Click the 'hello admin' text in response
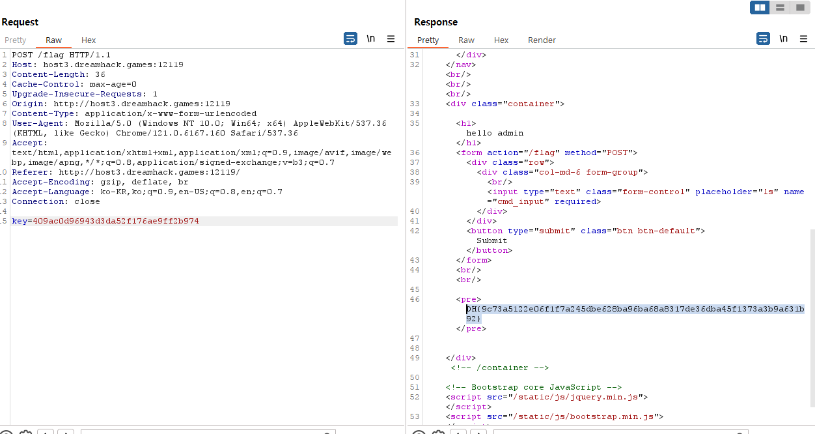Image resolution: width=815 pixels, height=434 pixels. 495,133
